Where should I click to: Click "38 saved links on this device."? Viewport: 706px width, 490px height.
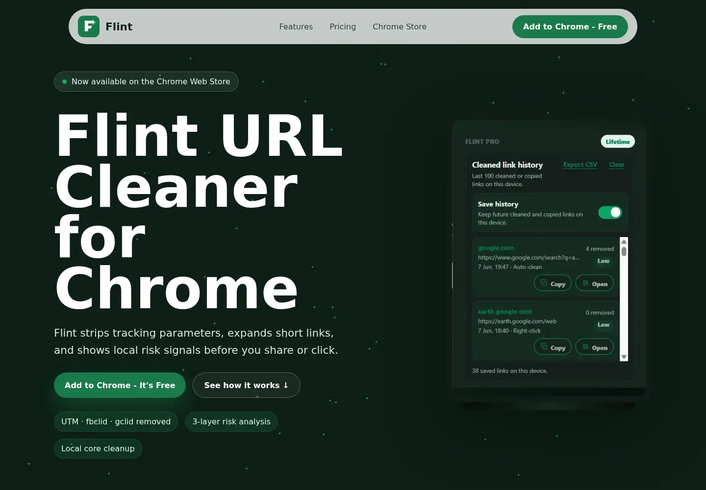pos(510,371)
